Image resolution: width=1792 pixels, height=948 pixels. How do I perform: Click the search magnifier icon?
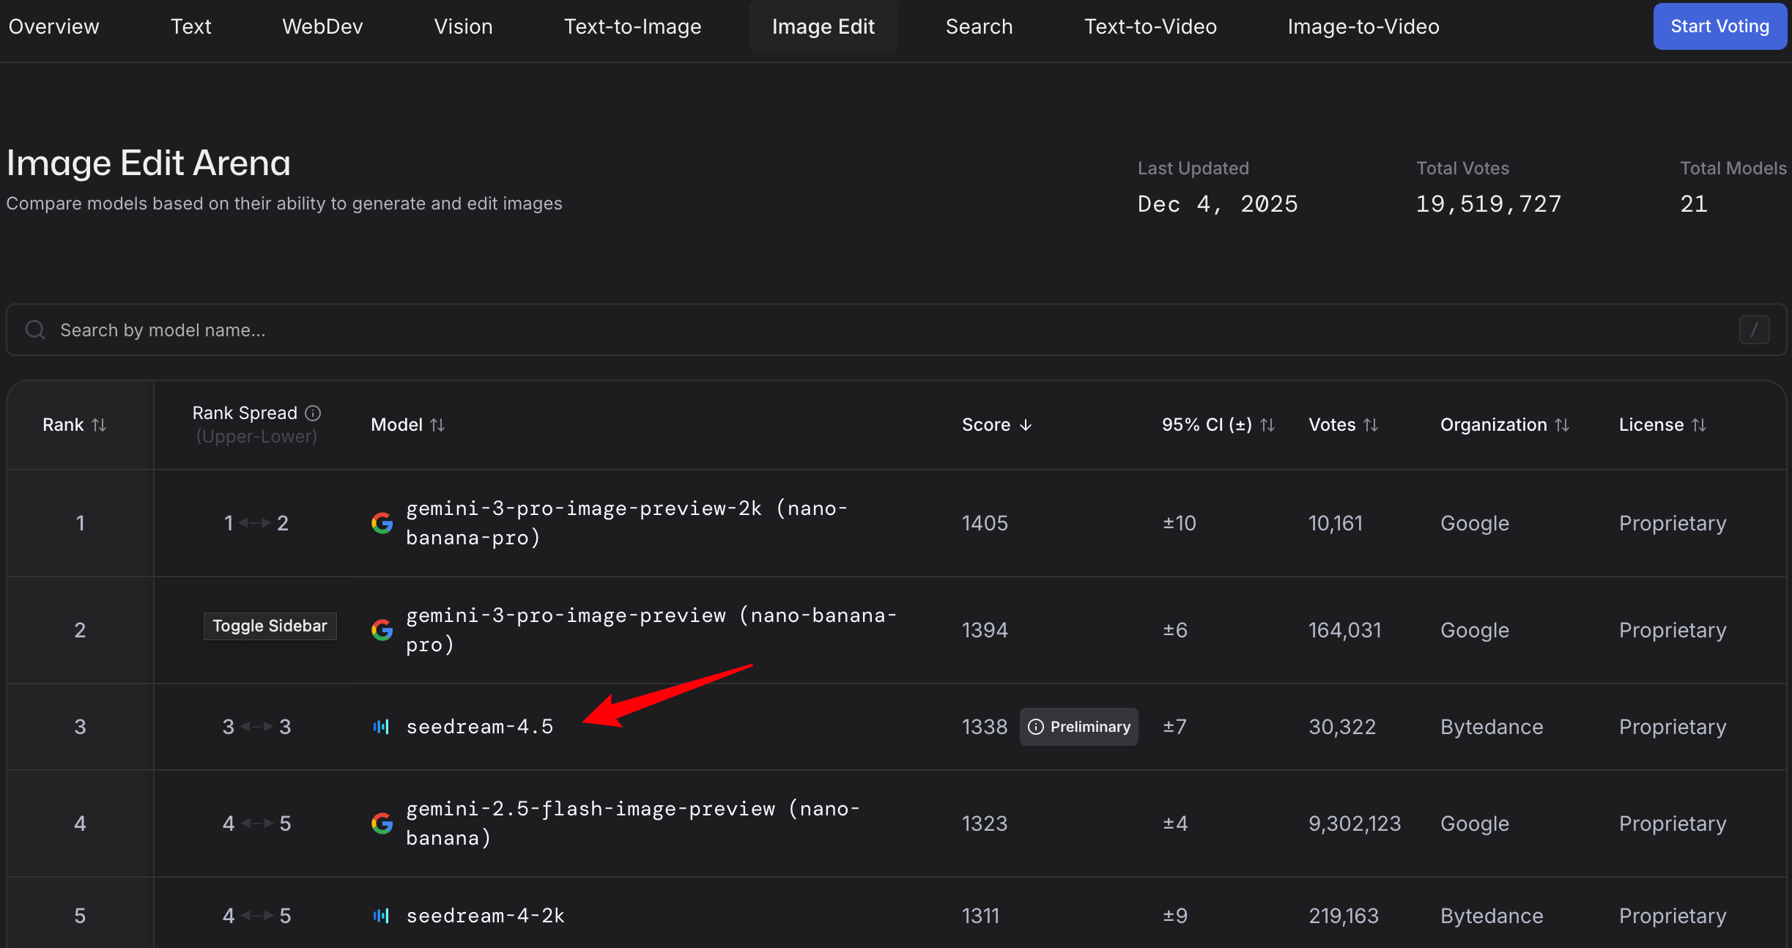[34, 330]
